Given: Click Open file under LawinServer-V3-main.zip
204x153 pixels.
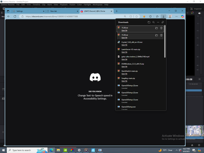Looking at the screenshot, I should click(124, 52).
